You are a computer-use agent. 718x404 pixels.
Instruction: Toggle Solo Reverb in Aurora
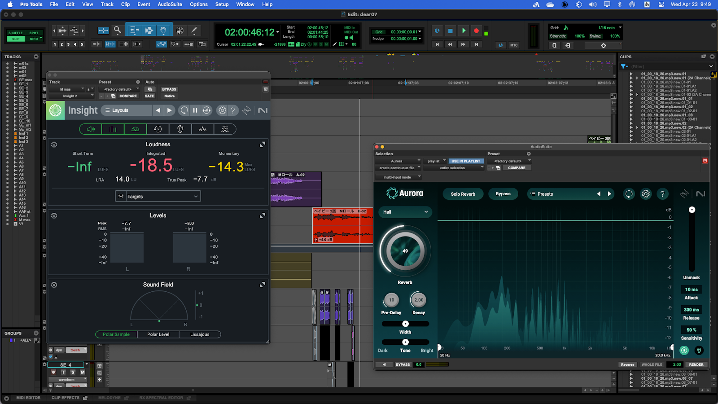[463, 193]
